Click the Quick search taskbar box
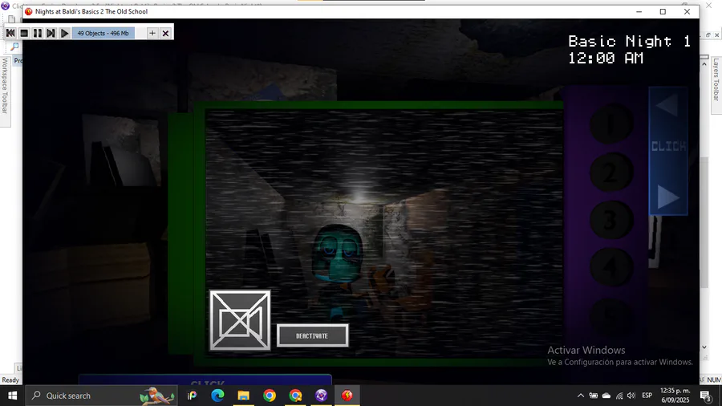The image size is (722, 406). point(101,396)
